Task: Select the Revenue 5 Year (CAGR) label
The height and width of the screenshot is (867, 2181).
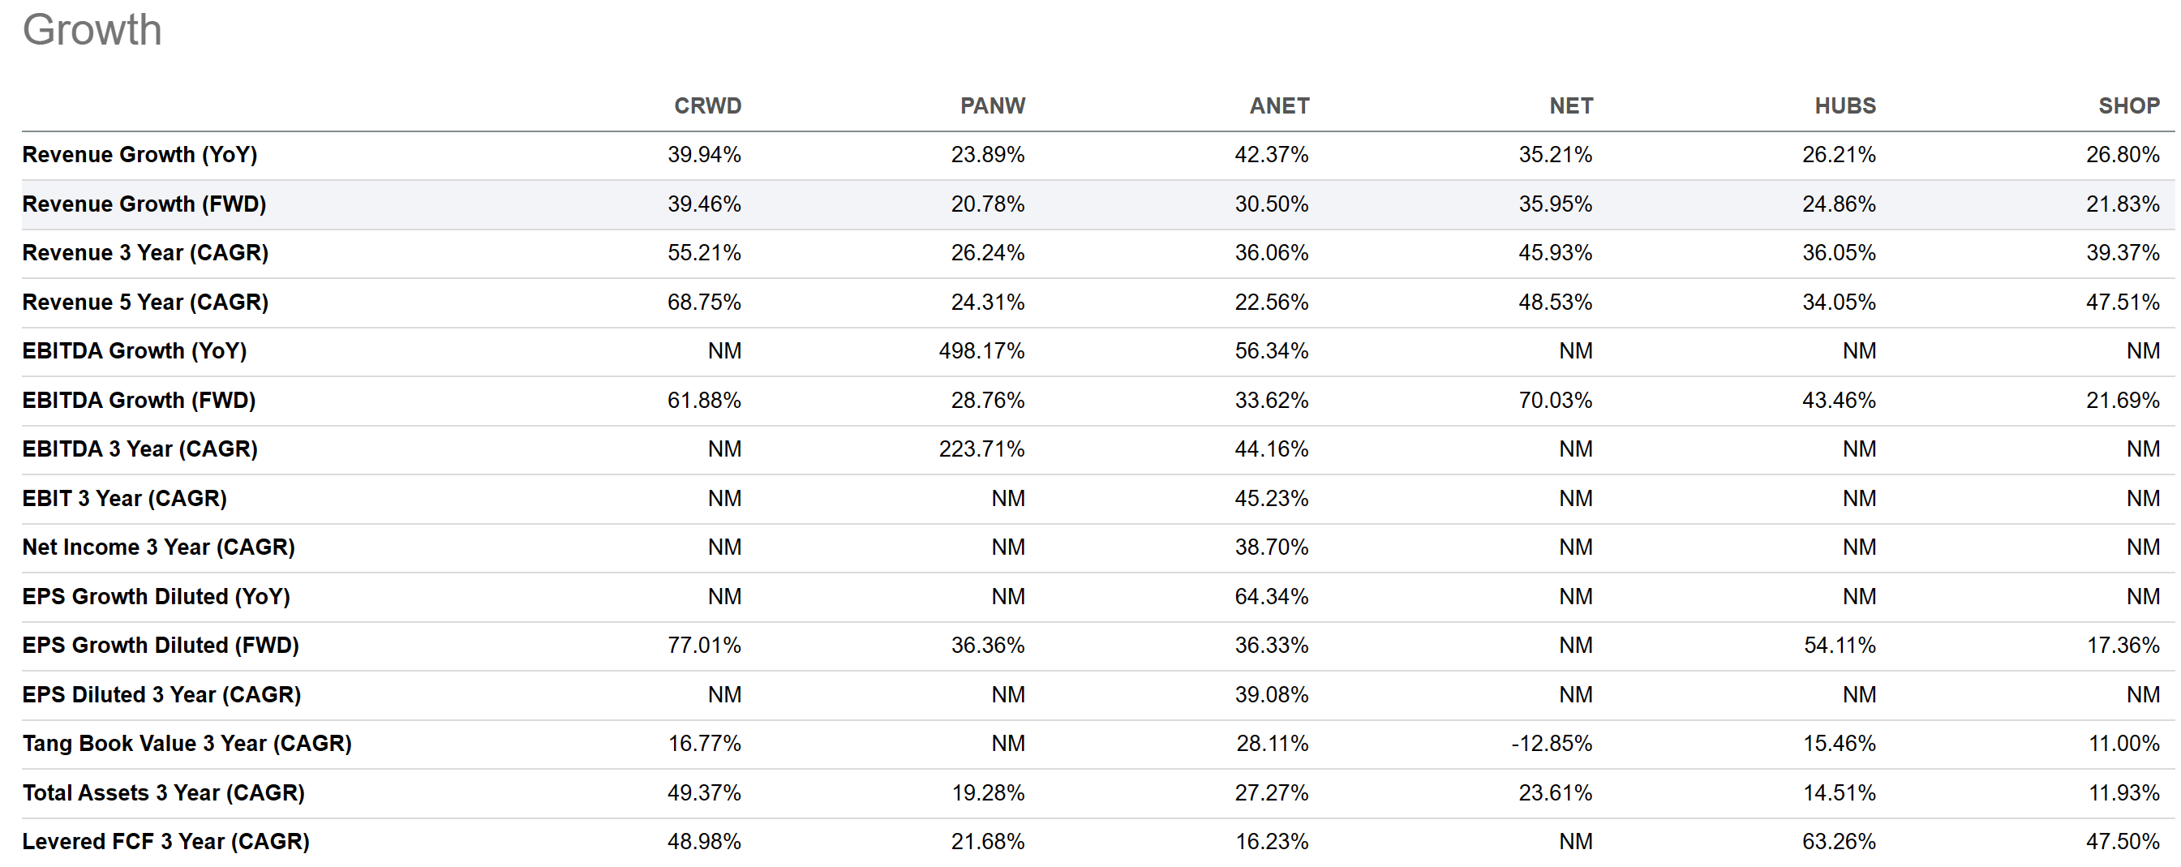Action: click(x=145, y=303)
